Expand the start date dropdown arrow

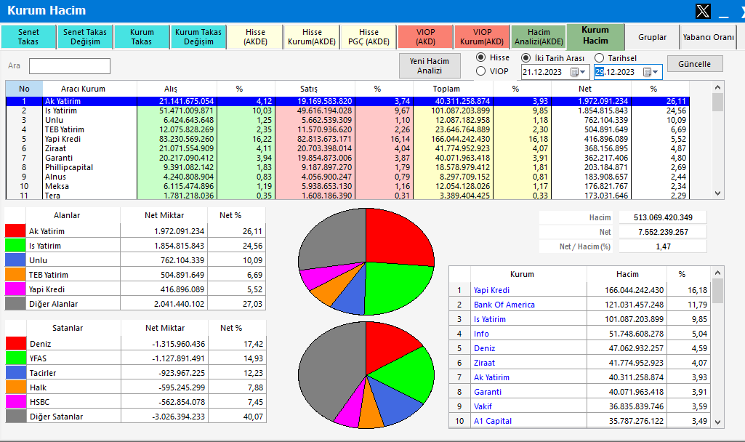click(583, 72)
